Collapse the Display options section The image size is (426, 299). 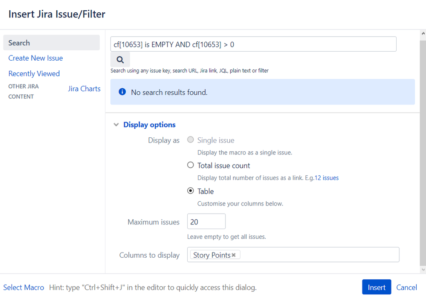(116, 125)
